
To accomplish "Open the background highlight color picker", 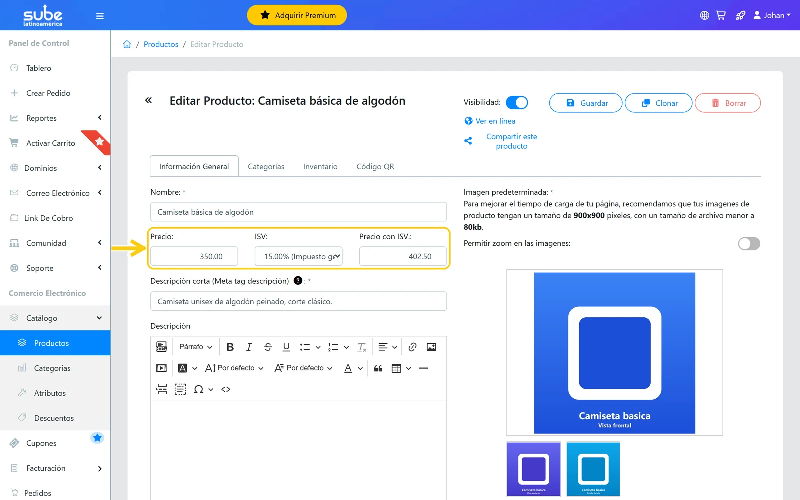I will point(187,368).
